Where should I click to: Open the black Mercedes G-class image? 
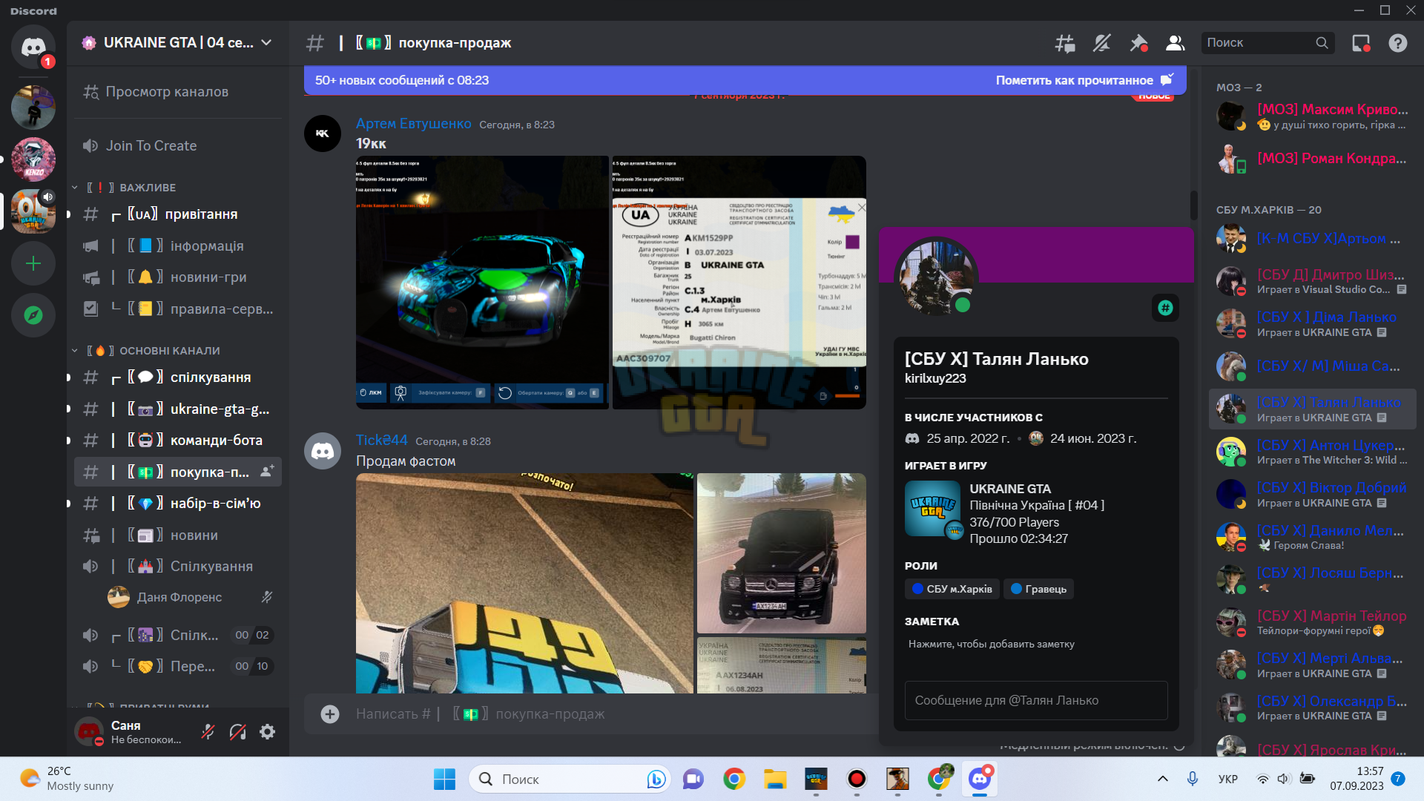coord(782,553)
